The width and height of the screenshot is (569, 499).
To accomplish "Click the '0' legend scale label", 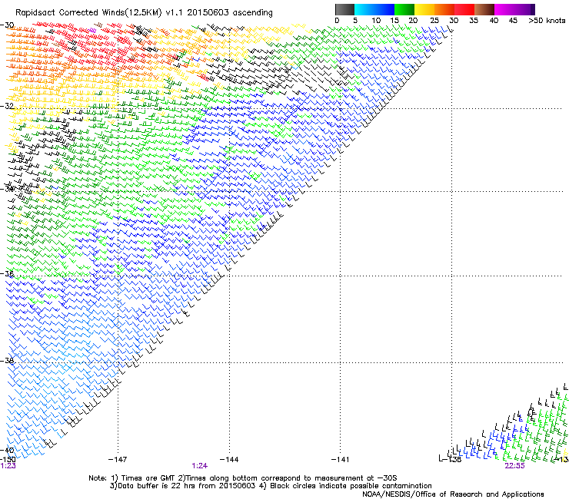I will [337, 21].
